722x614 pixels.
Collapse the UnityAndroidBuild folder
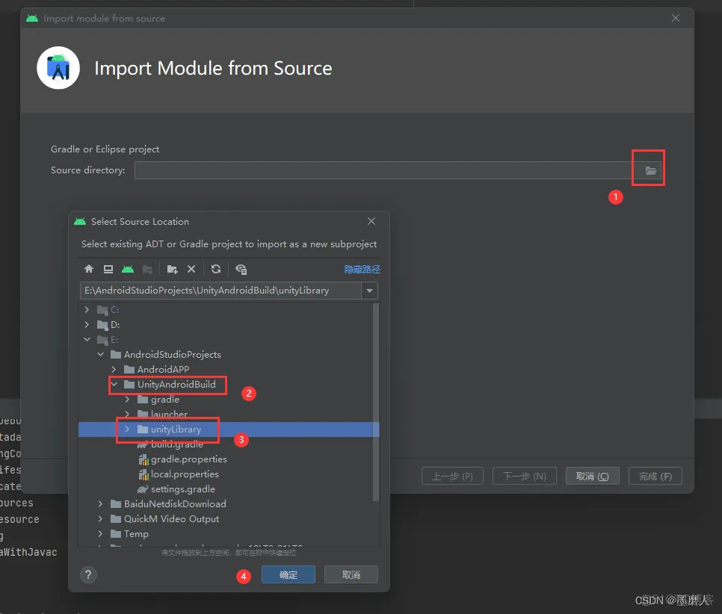coord(114,385)
